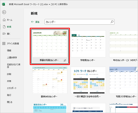Open the 共有 option
Screen dimensions: 138x113
point(9,81)
